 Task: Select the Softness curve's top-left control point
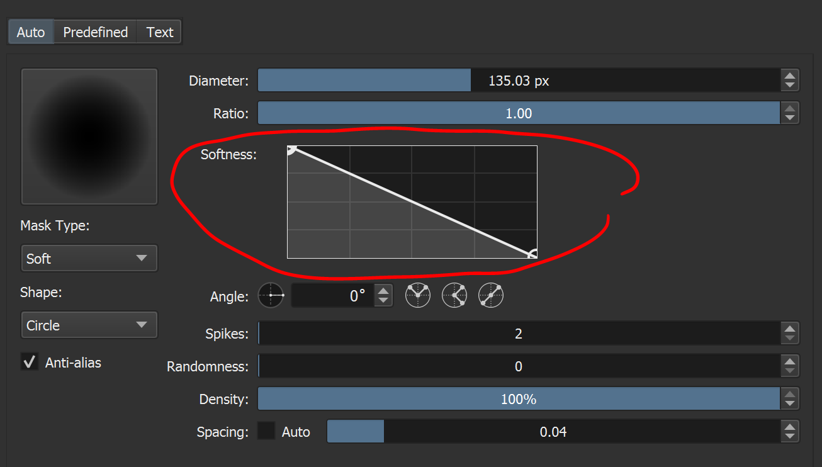[291, 149]
